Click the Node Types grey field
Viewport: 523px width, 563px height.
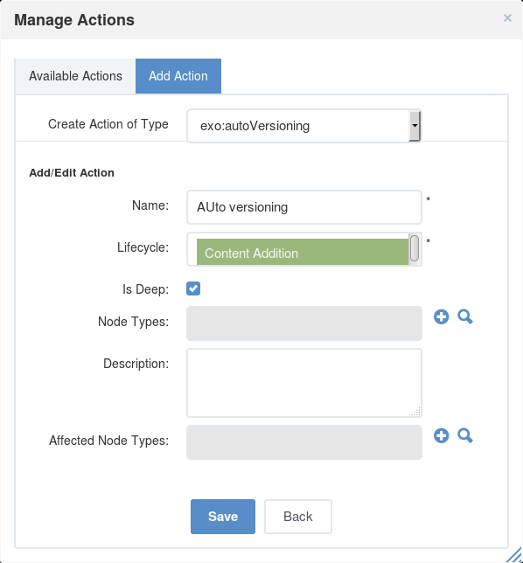click(303, 323)
